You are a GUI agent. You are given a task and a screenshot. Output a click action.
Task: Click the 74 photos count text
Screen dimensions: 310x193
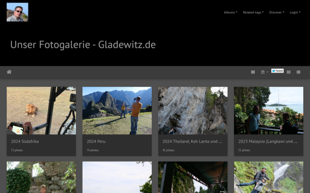[x=92, y=150]
